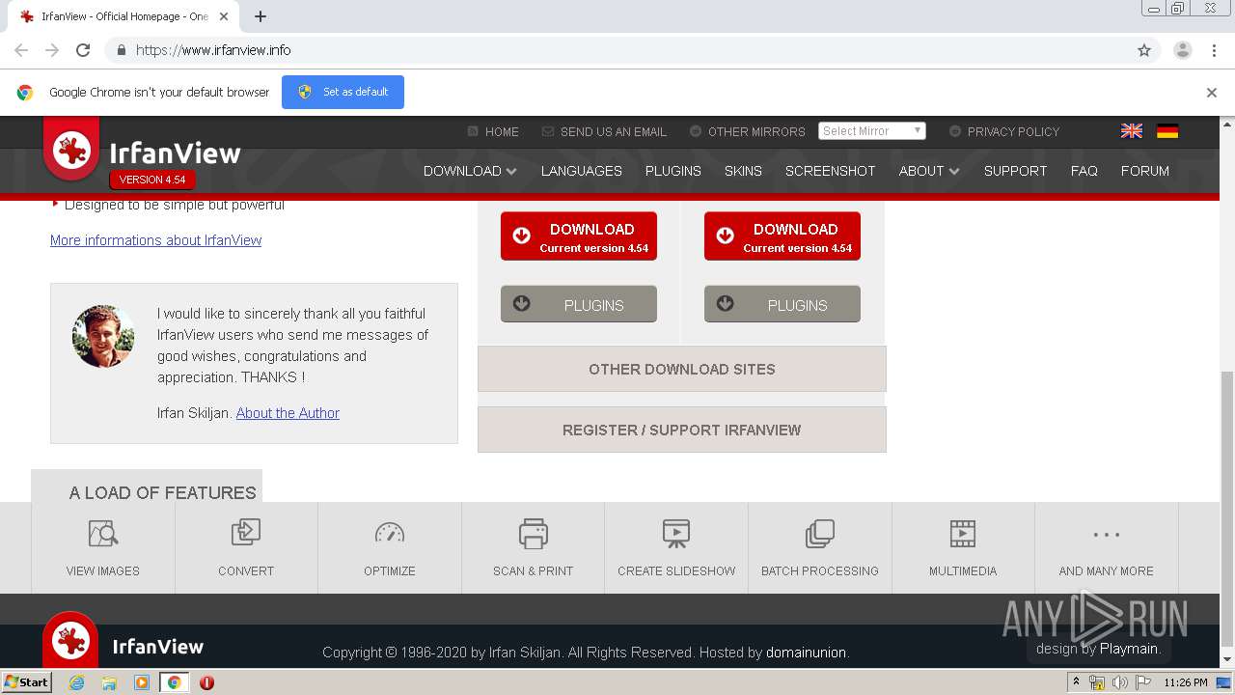Open a new browser tab
This screenshot has width=1235, height=695.
click(x=261, y=16)
